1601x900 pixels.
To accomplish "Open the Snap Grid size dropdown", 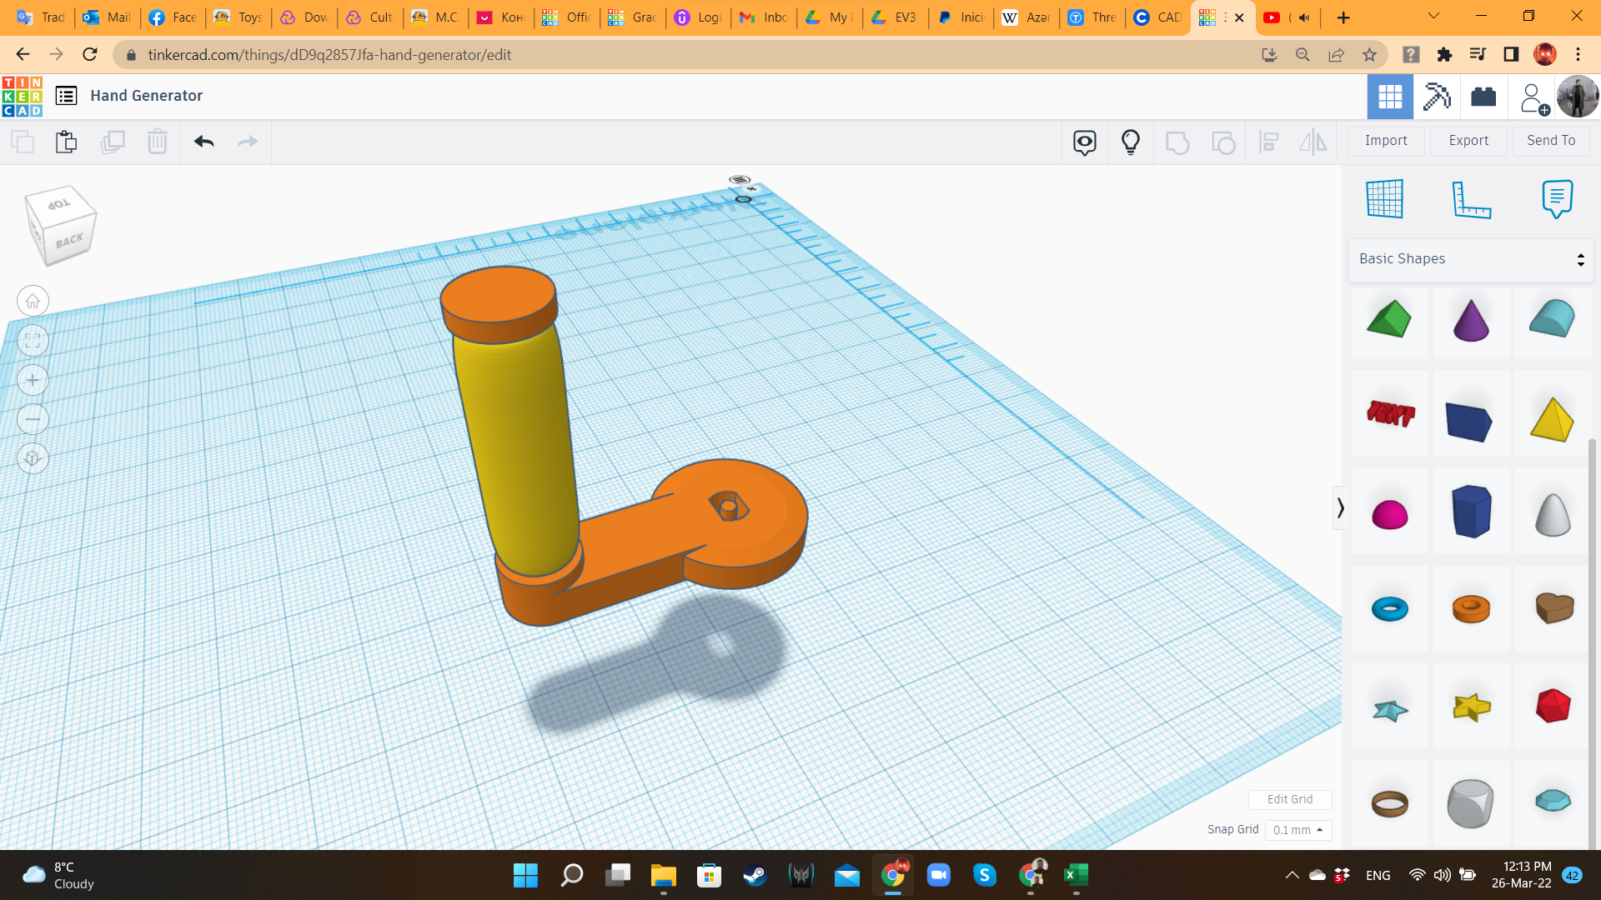I will point(1297,830).
